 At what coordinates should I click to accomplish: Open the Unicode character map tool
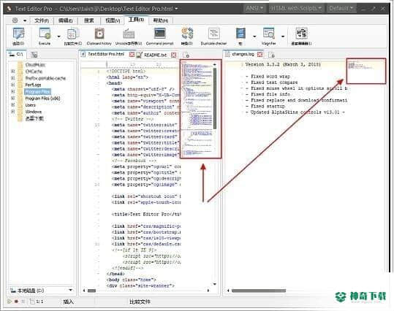click(x=129, y=37)
